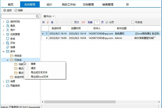162x108 pixels.
Task: Choose 清空 in the context menu
Action: pos(33,68)
